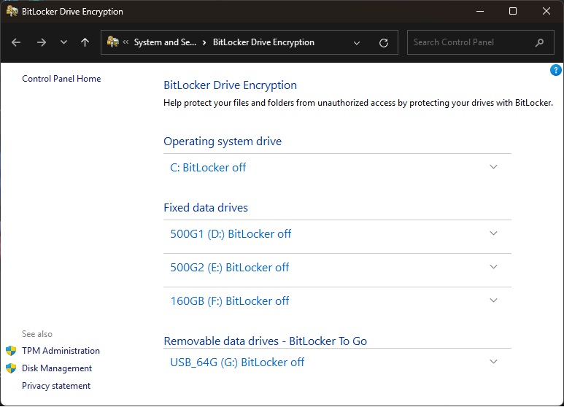Viewport: 564px width, 407px height.
Task: Open Control Panel Home link
Action: coord(61,79)
